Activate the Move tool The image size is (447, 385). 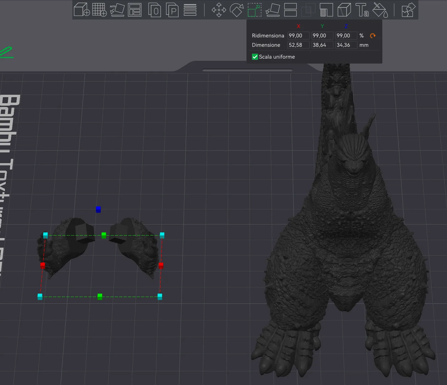coord(219,10)
